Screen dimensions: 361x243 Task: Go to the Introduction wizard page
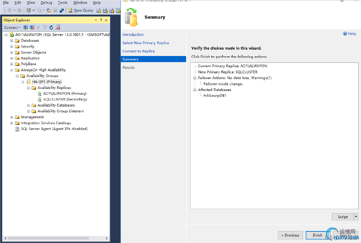click(133, 35)
